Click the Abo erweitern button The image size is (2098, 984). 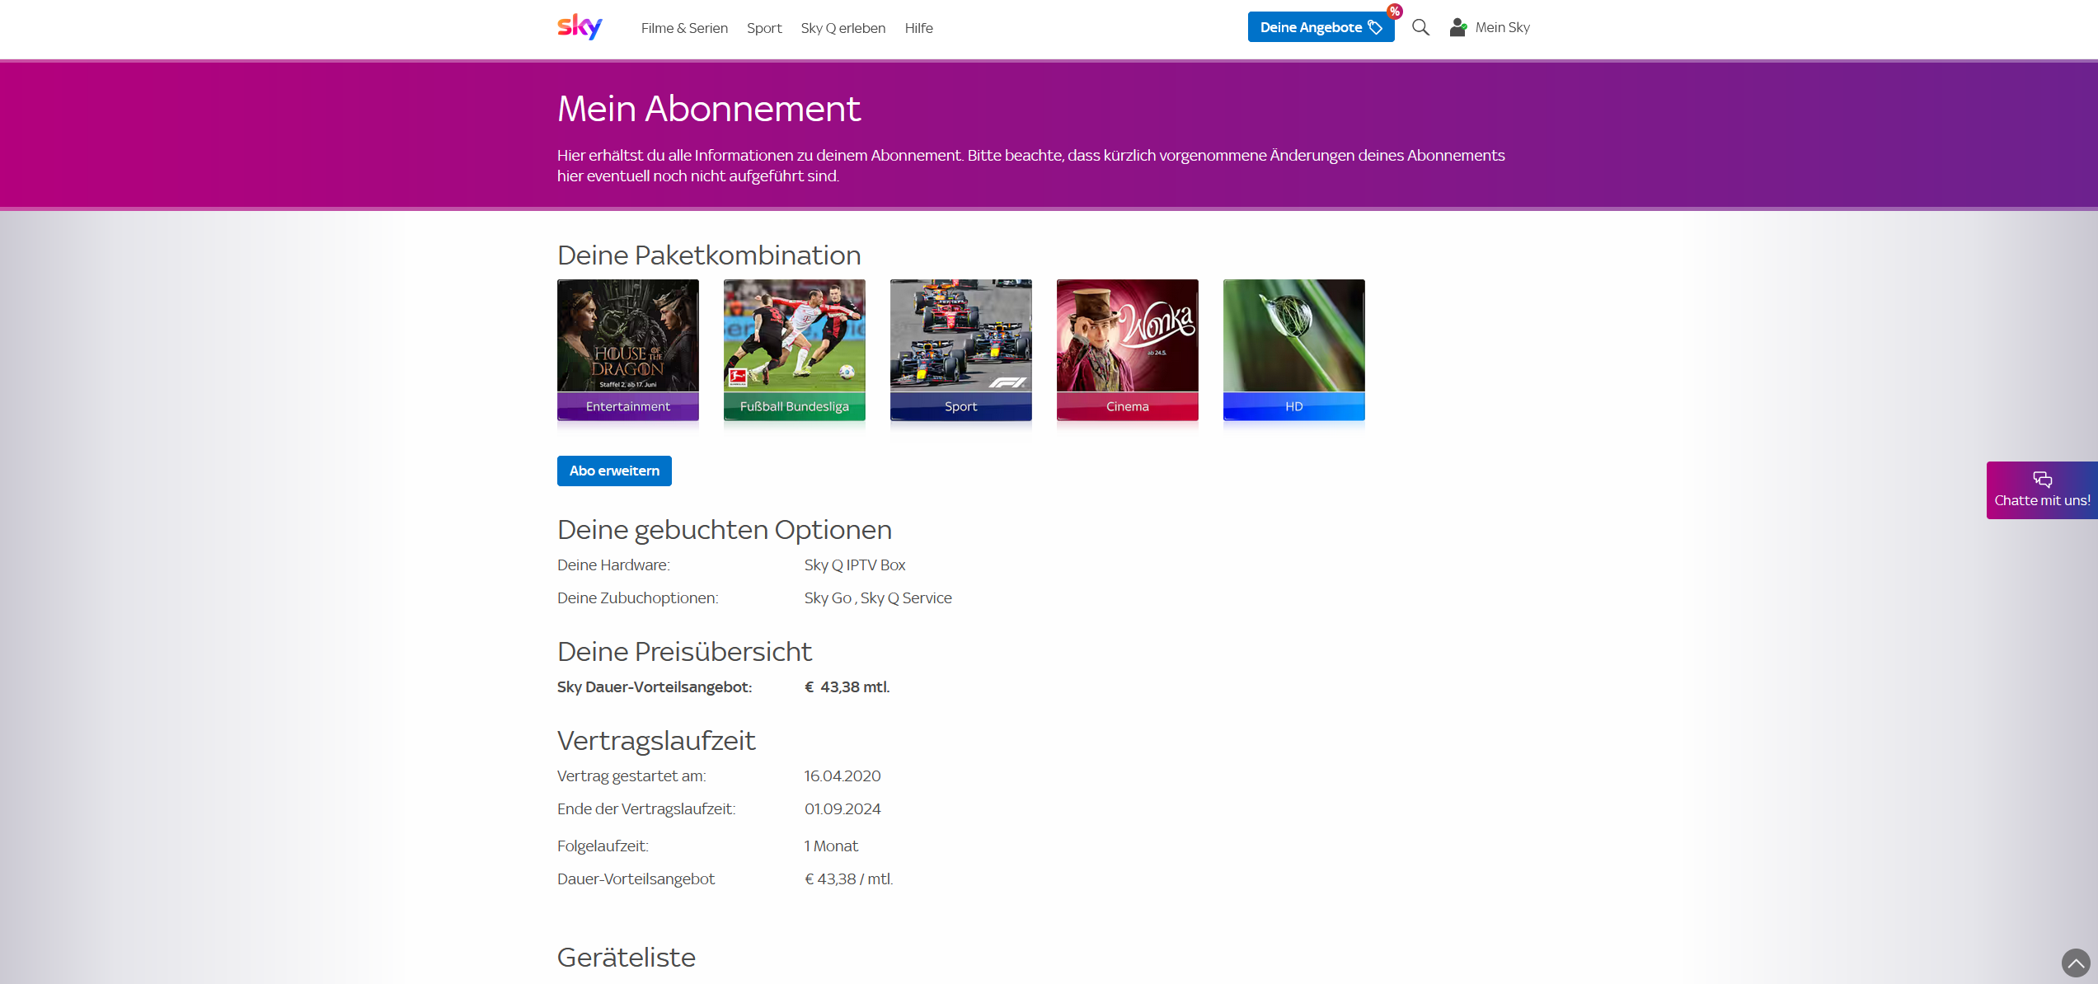coord(614,471)
